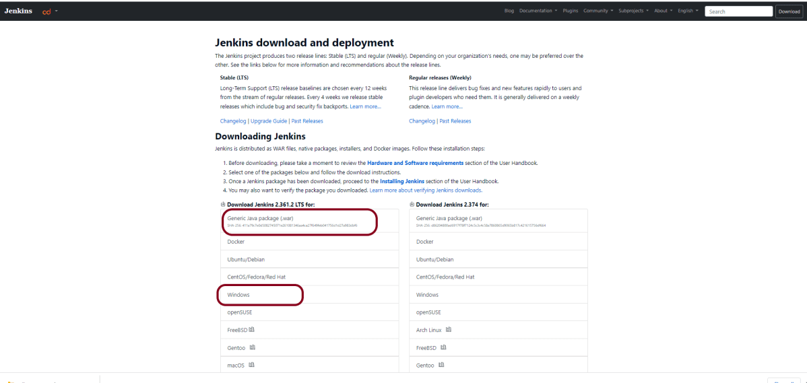Screen dimensions: 807x383
Task: Click third-party icon beside macOS in LTS list
Action: [253, 365]
